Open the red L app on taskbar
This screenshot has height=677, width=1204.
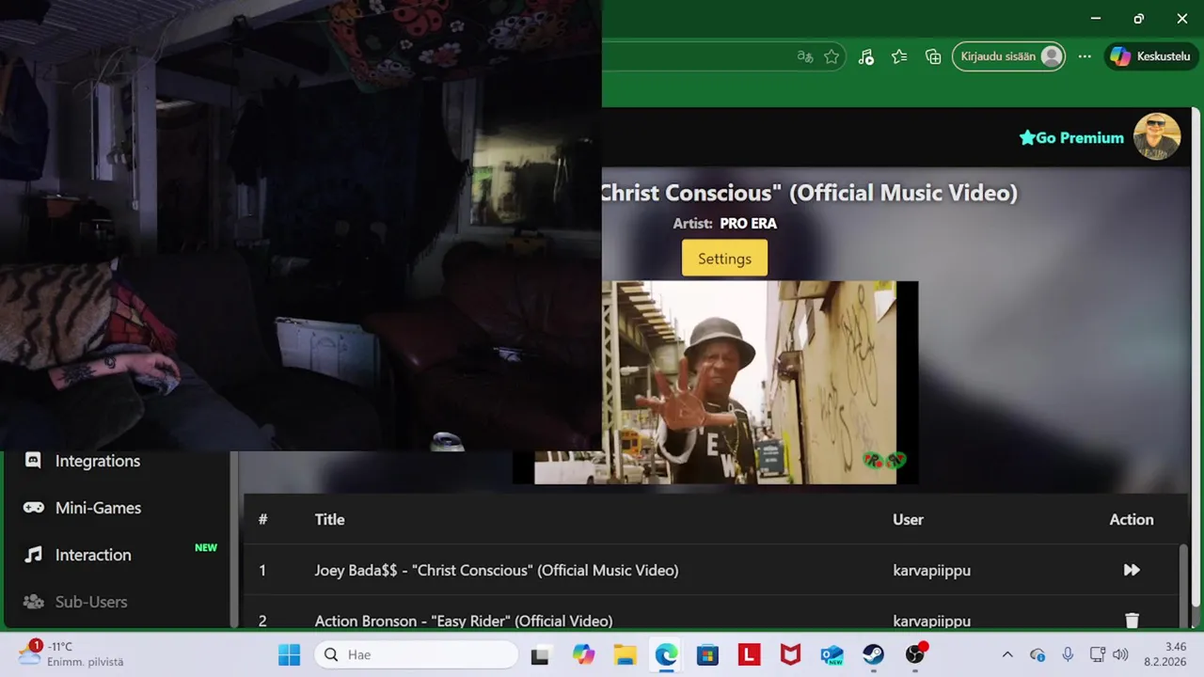coord(749,654)
